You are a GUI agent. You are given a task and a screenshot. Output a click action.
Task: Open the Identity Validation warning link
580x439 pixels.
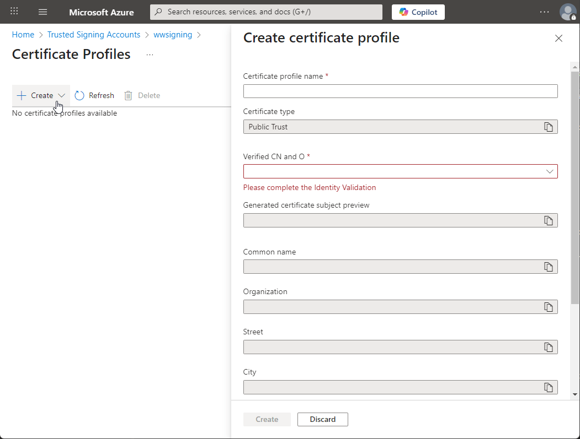coord(310,187)
